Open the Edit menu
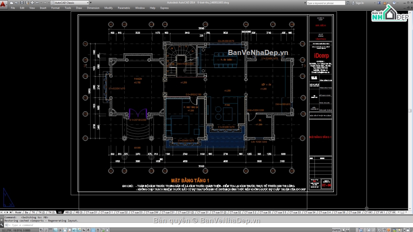Screen dimensions: 413x232 pos(22,8)
